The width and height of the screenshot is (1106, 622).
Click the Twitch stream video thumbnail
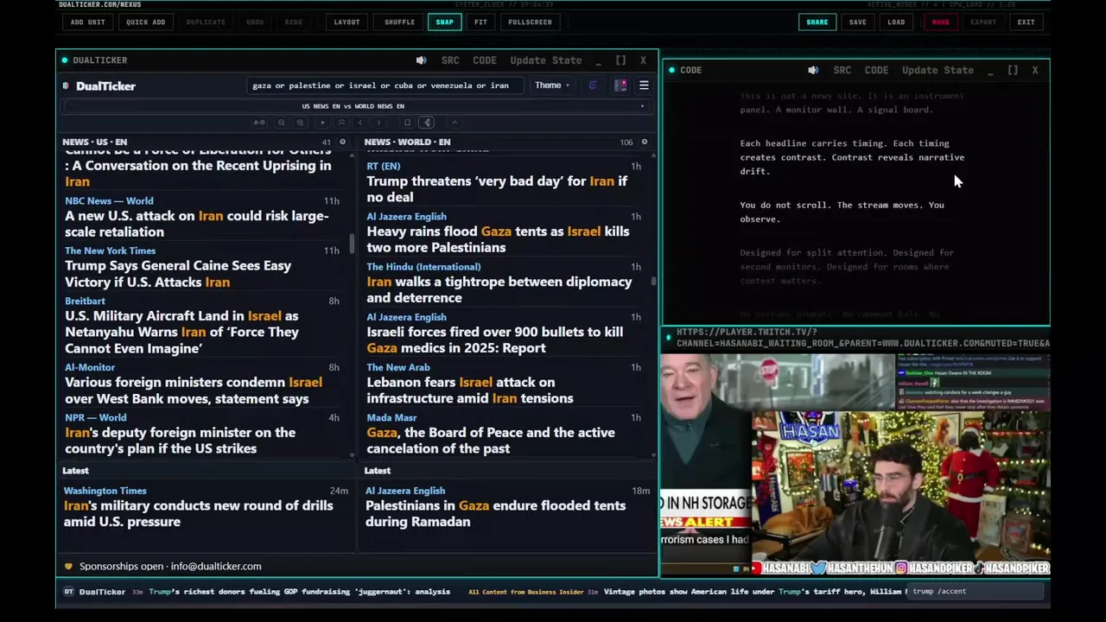click(855, 464)
